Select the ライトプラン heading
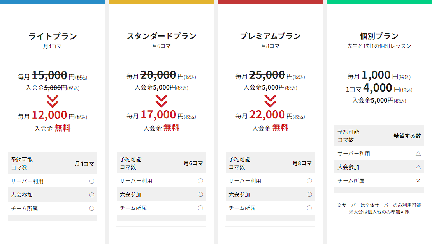The height and width of the screenshot is (244, 432). point(53,36)
